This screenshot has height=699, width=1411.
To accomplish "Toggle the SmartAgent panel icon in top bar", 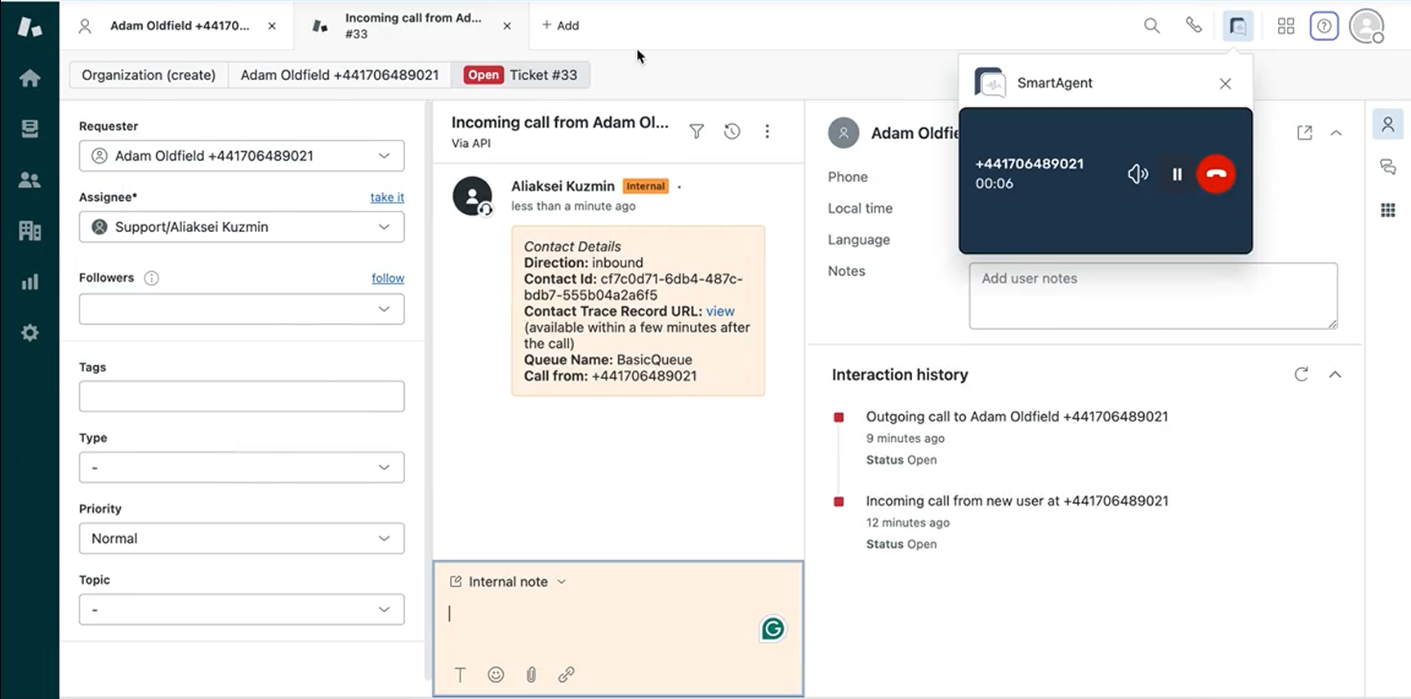I will [1238, 26].
